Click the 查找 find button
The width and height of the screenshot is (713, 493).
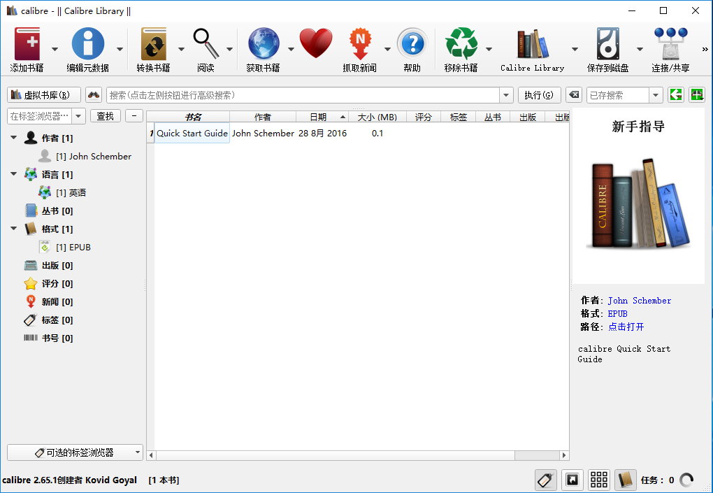click(x=105, y=116)
